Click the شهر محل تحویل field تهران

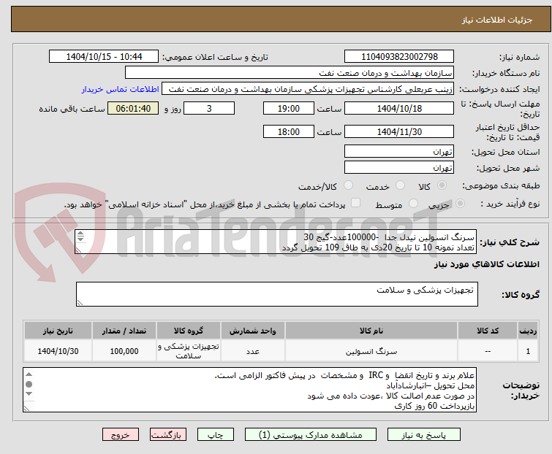click(399, 168)
